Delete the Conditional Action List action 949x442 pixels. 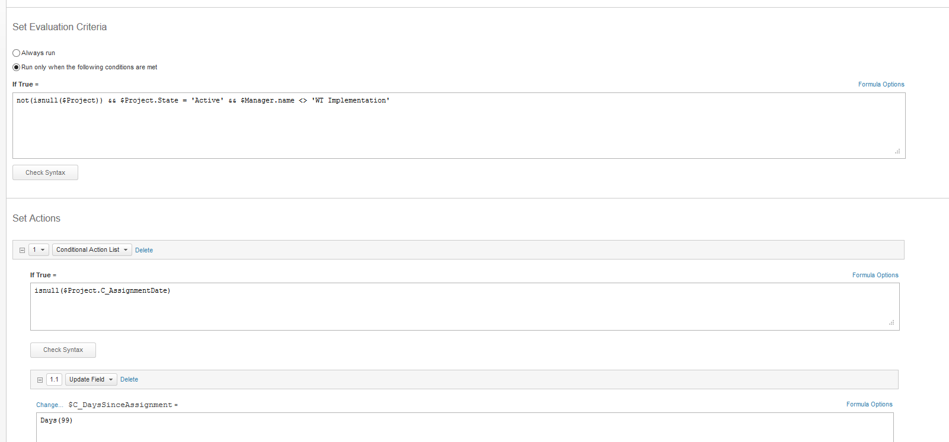(144, 250)
